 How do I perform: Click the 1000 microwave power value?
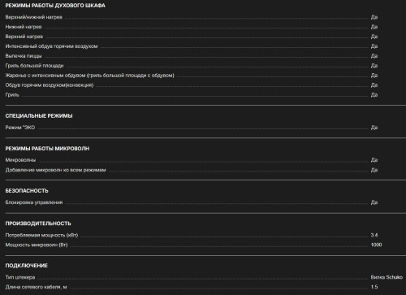point(376,245)
